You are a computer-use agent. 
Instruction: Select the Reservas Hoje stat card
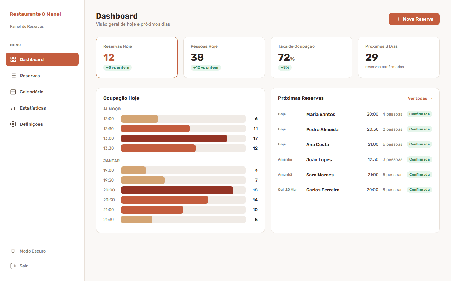[x=137, y=57]
